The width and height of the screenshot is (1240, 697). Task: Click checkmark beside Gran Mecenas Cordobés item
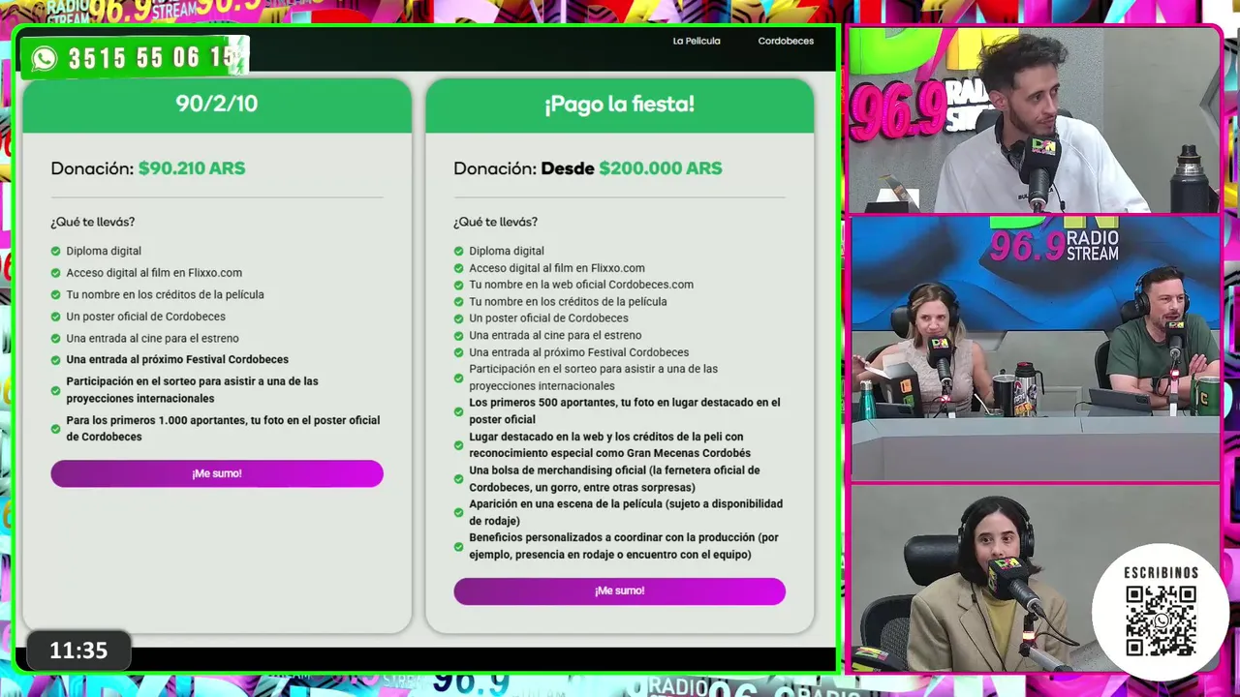pos(459,445)
